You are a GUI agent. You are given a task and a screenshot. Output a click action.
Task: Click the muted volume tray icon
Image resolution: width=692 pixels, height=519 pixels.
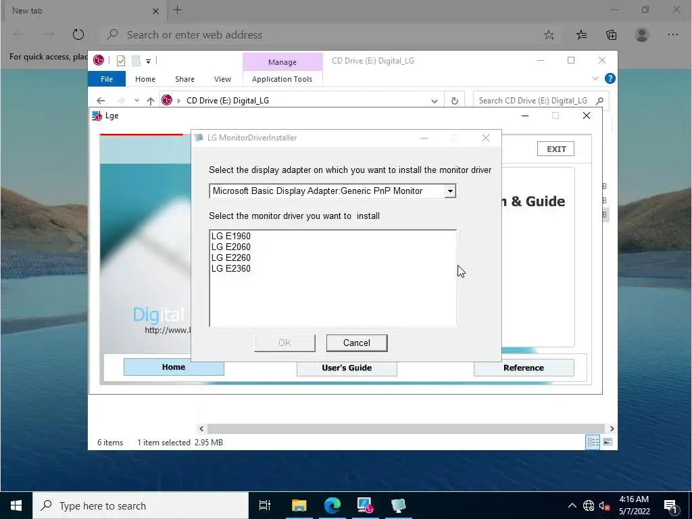click(604, 505)
